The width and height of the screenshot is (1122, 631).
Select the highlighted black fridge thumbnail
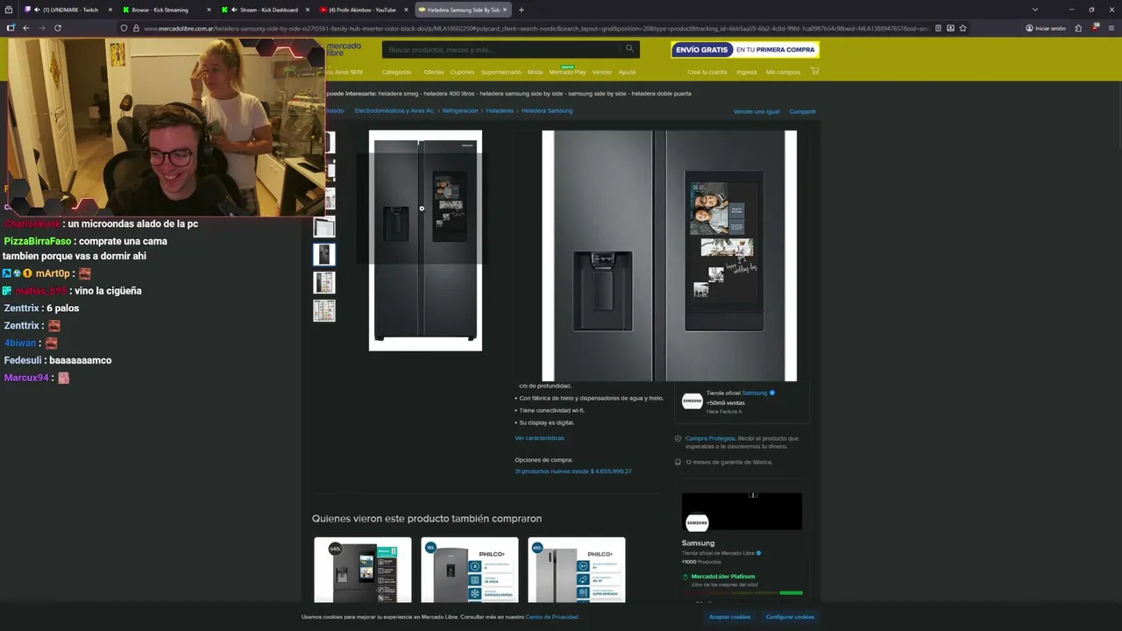click(324, 254)
